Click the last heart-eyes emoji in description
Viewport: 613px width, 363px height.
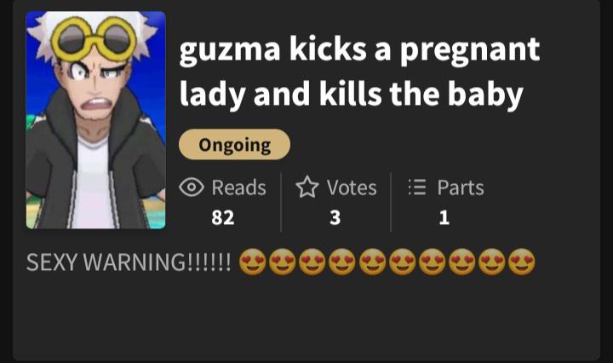click(x=522, y=262)
